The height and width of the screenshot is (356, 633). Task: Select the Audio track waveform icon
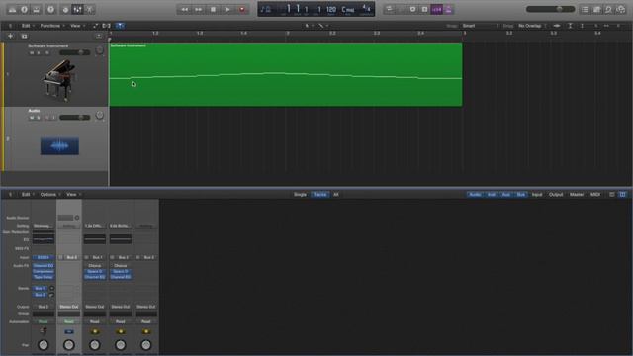(59, 146)
